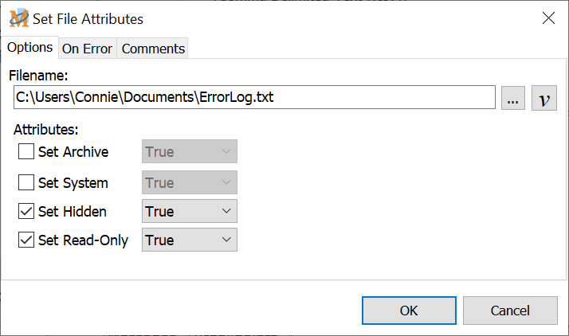Click the application logo icon in title bar
The height and width of the screenshot is (336, 569).
pos(19,18)
